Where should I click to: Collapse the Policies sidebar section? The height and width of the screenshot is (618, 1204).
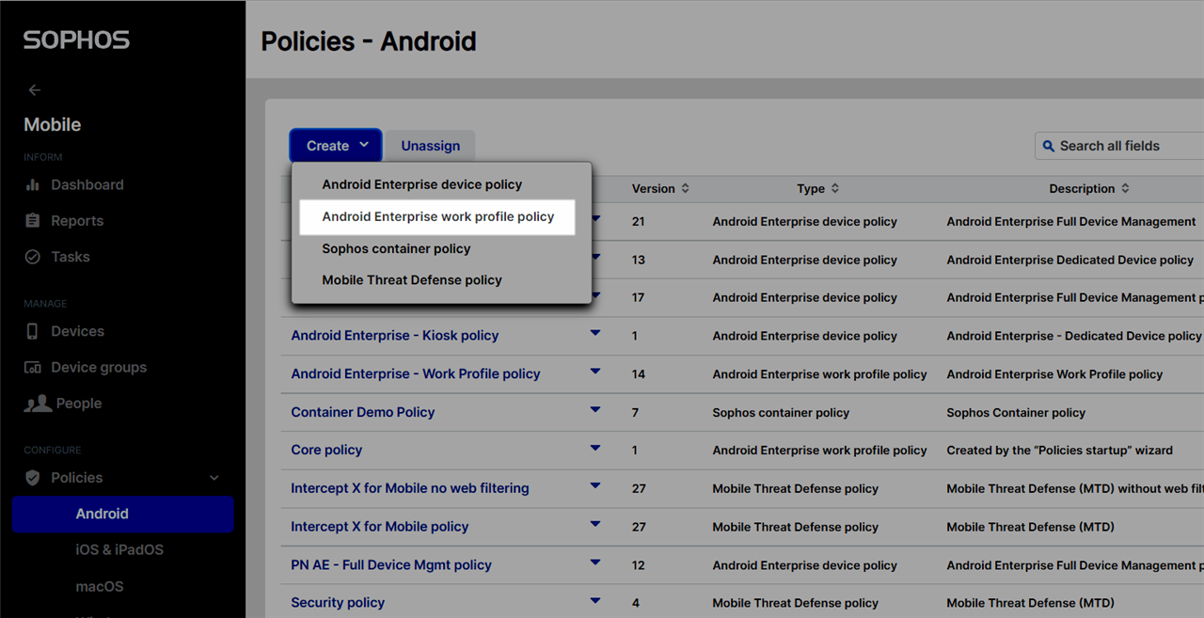(214, 478)
